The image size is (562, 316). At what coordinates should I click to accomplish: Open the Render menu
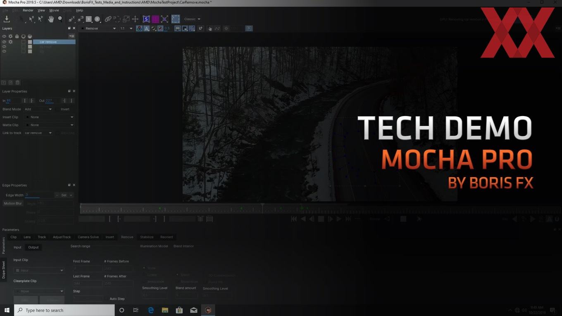point(28,10)
